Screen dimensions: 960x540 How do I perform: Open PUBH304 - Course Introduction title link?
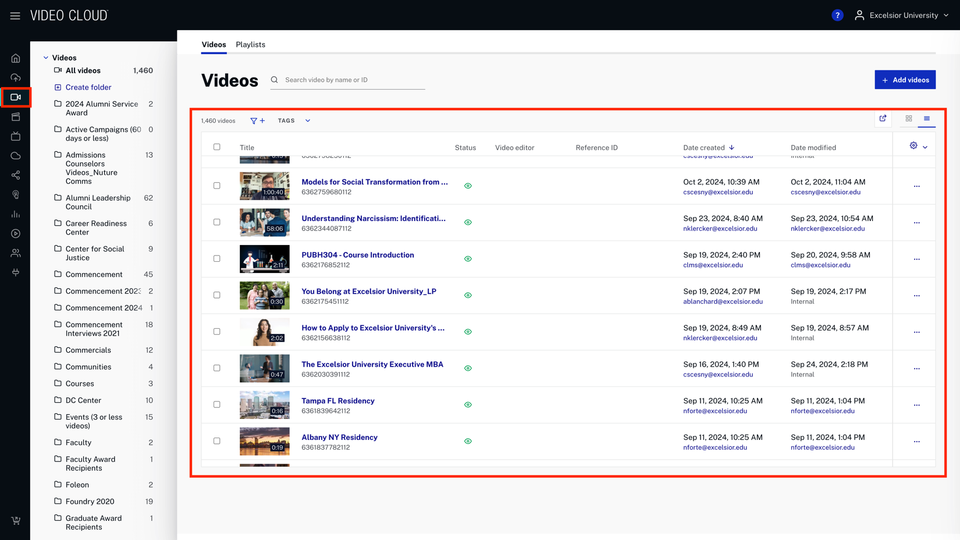358,255
